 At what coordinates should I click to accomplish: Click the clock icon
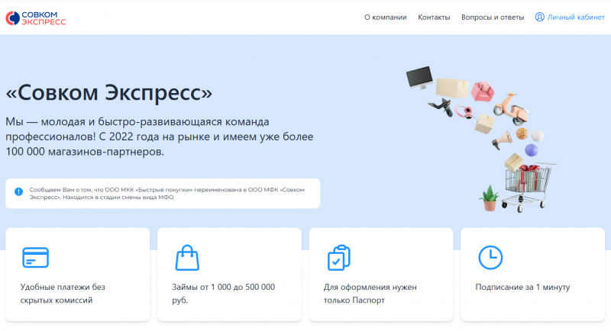(x=490, y=258)
